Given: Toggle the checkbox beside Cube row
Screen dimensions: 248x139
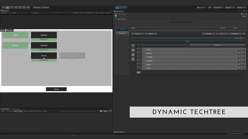Looking at the screenshot, I should 138,49.
